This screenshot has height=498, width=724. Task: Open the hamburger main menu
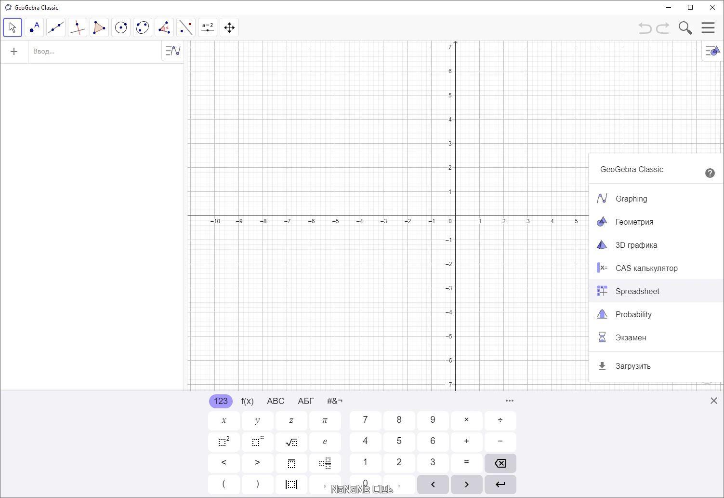[708, 27]
